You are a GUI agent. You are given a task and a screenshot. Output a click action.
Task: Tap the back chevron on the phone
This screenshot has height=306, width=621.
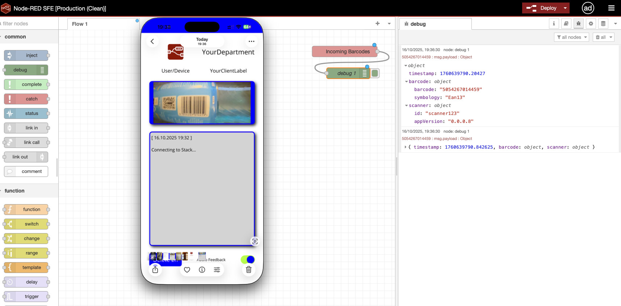coord(152,41)
